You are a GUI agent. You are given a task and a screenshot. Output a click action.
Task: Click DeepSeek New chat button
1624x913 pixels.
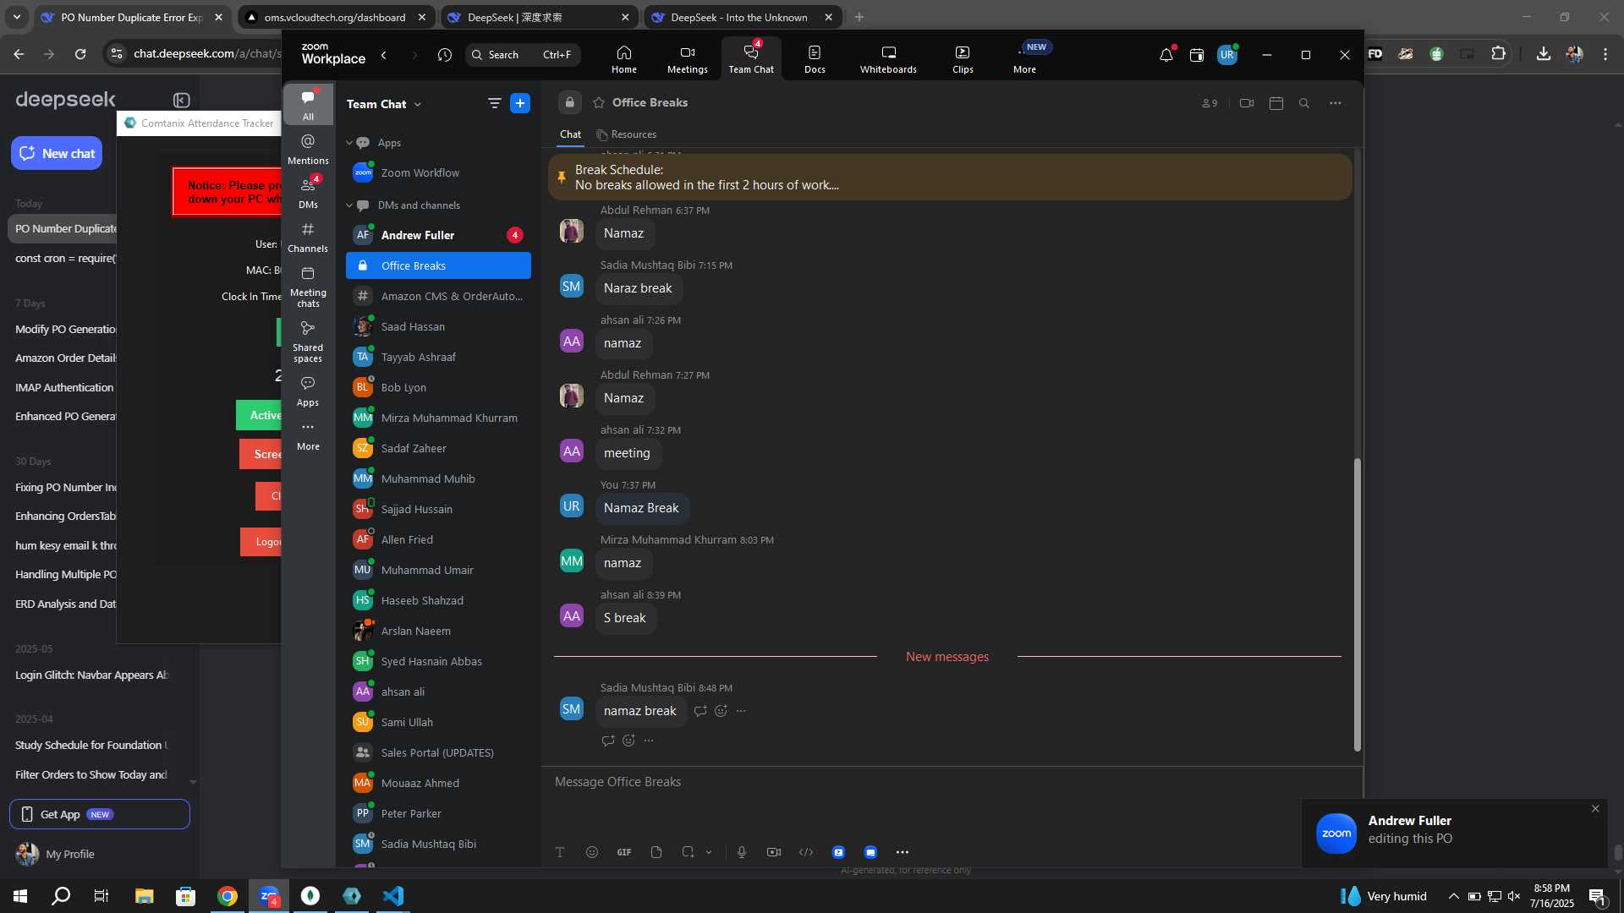(x=57, y=153)
